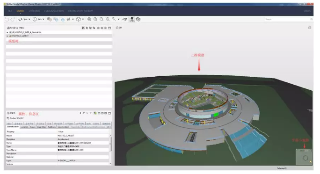Image resolution: width=320 pixels, height=174 pixels.
Task: Open the Info back-history dropdown
Action: click(x=84, y=113)
